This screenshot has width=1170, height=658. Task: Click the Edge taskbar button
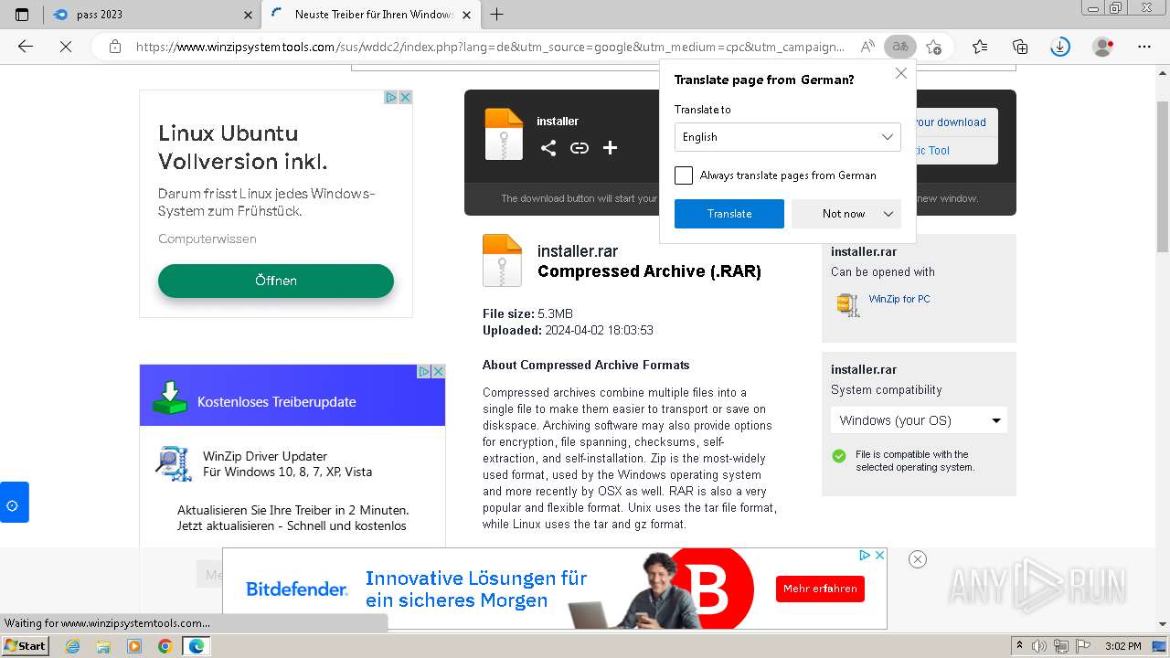click(196, 646)
